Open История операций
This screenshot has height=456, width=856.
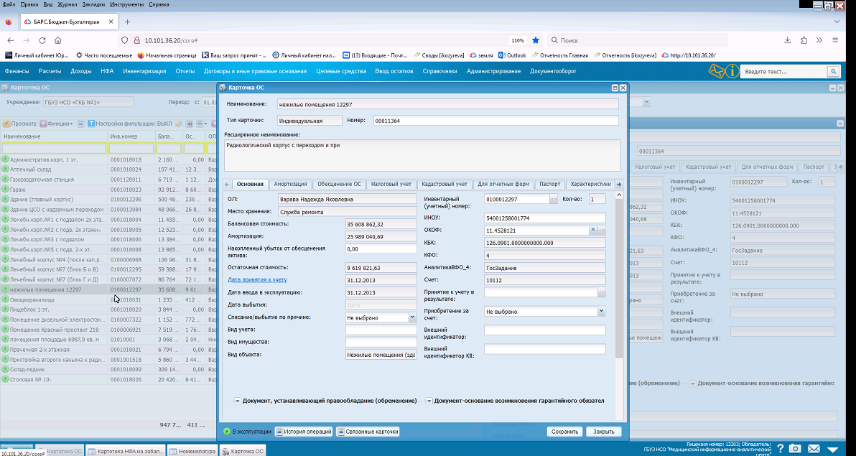coord(304,432)
